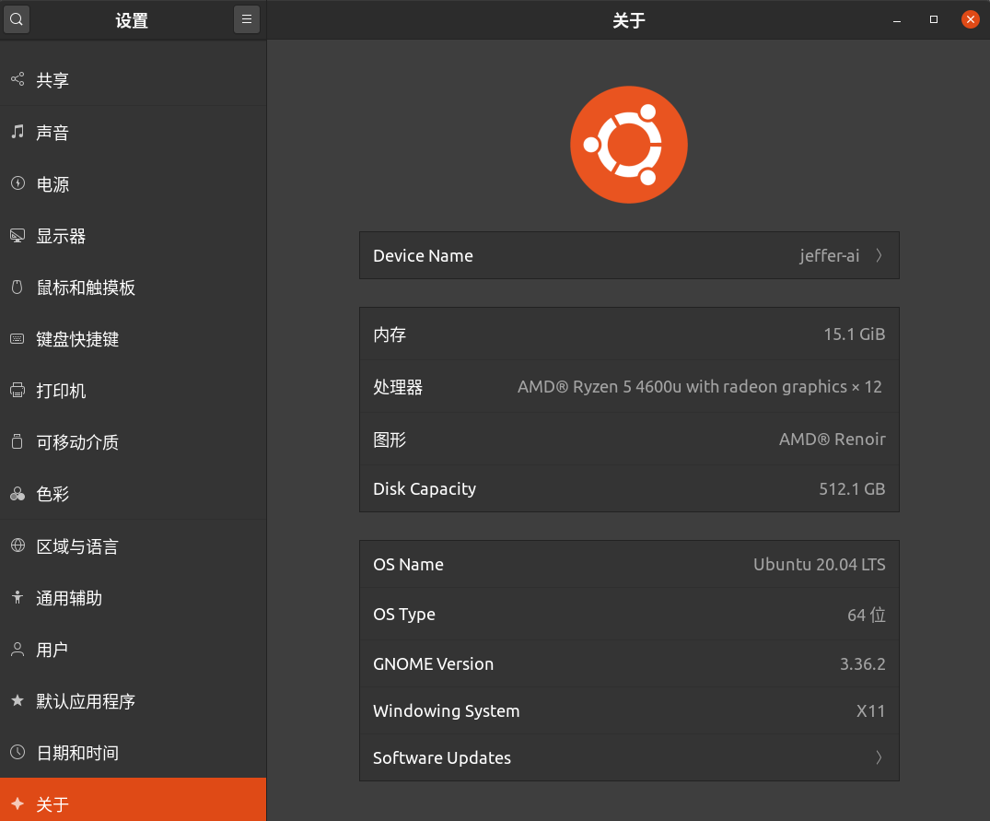The image size is (990, 821).
Task: Click the AMD® Renoir graphics value
Action: tap(833, 439)
